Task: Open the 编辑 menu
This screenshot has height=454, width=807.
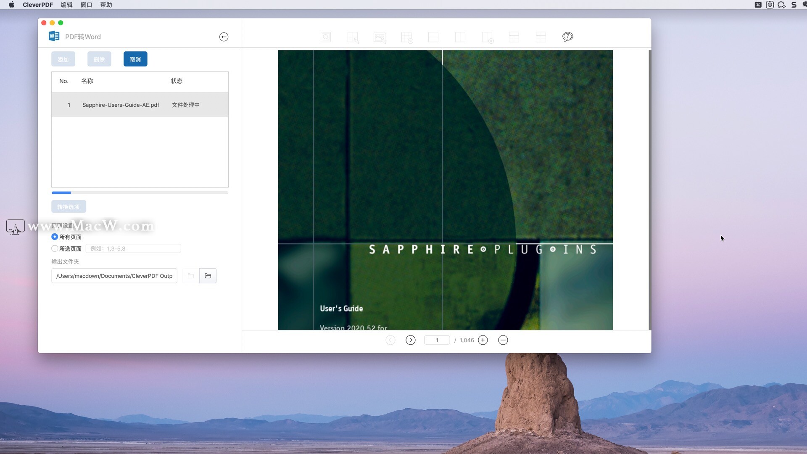Action: 66,5
